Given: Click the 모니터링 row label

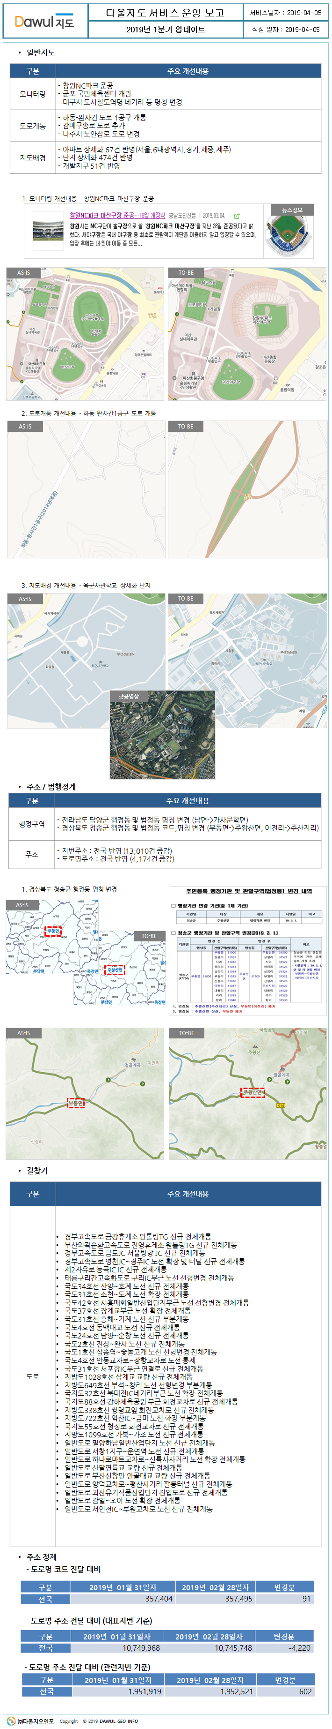Looking at the screenshot, I should [x=32, y=95].
